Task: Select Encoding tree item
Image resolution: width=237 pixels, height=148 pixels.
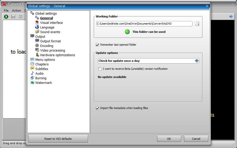Action: click(x=47, y=46)
